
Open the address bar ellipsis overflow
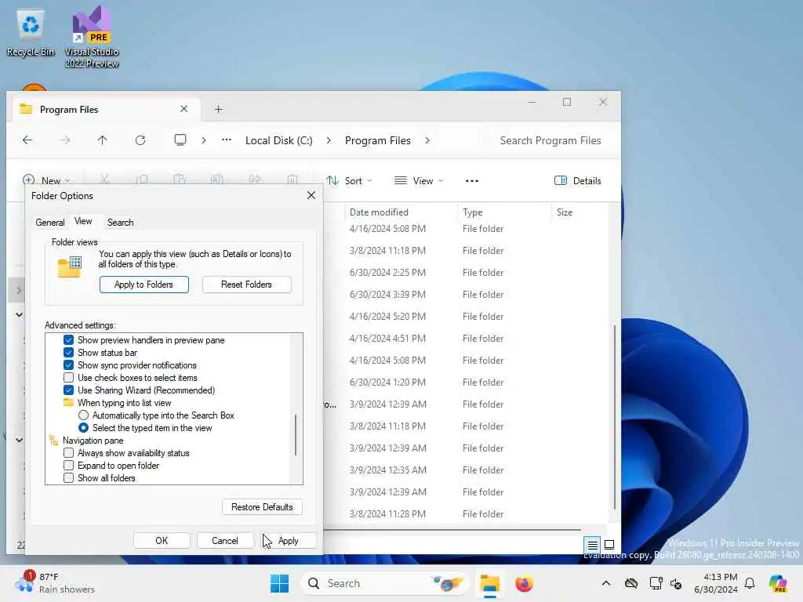227,140
